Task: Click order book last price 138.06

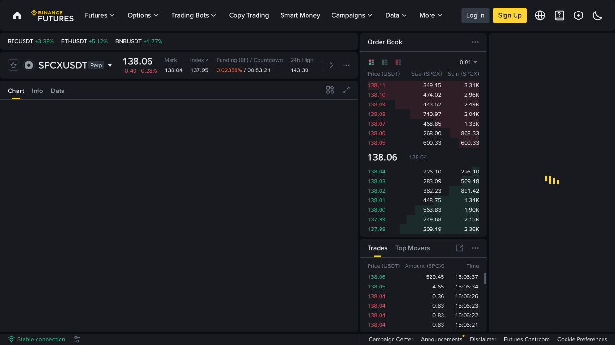Action: [382, 157]
